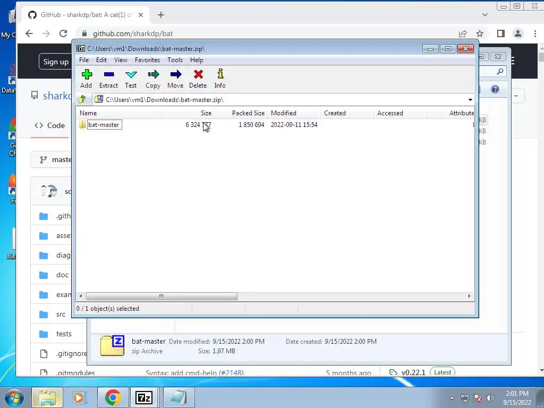The height and width of the screenshot is (408, 544).
Task: Expand the 7-Zip path dropdown arrow
Action: pos(470,99)
